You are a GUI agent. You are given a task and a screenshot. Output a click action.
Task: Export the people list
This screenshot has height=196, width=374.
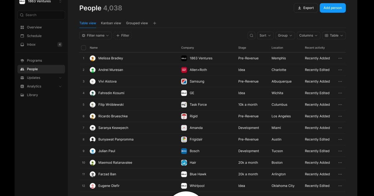[x=305, y=8]
